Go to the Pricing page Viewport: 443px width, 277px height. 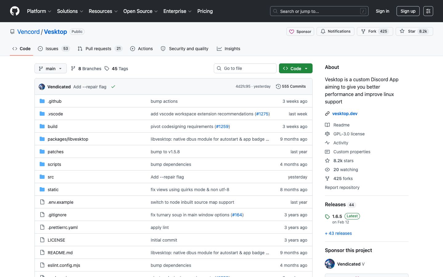pos(205,11)
